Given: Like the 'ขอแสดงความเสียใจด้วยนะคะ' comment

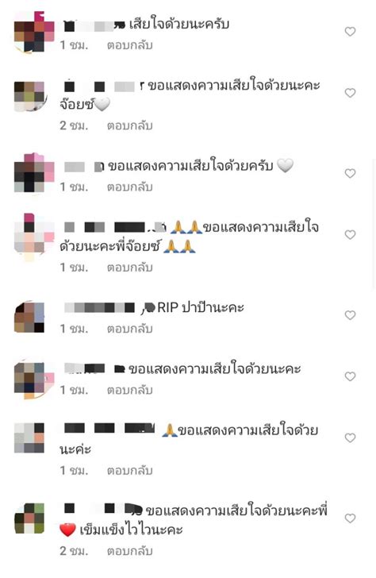Looking at the screenshot, I should click(350, 376).
